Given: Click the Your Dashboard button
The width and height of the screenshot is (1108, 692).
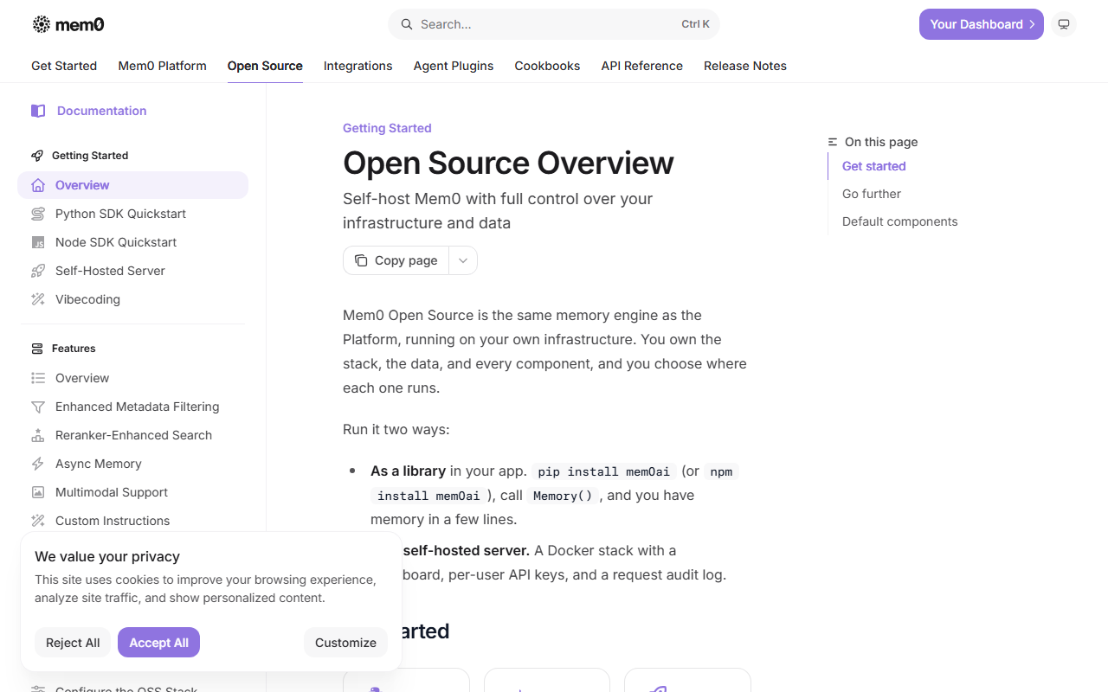Looking at the screenshot, I should click(x=982, y=24).
